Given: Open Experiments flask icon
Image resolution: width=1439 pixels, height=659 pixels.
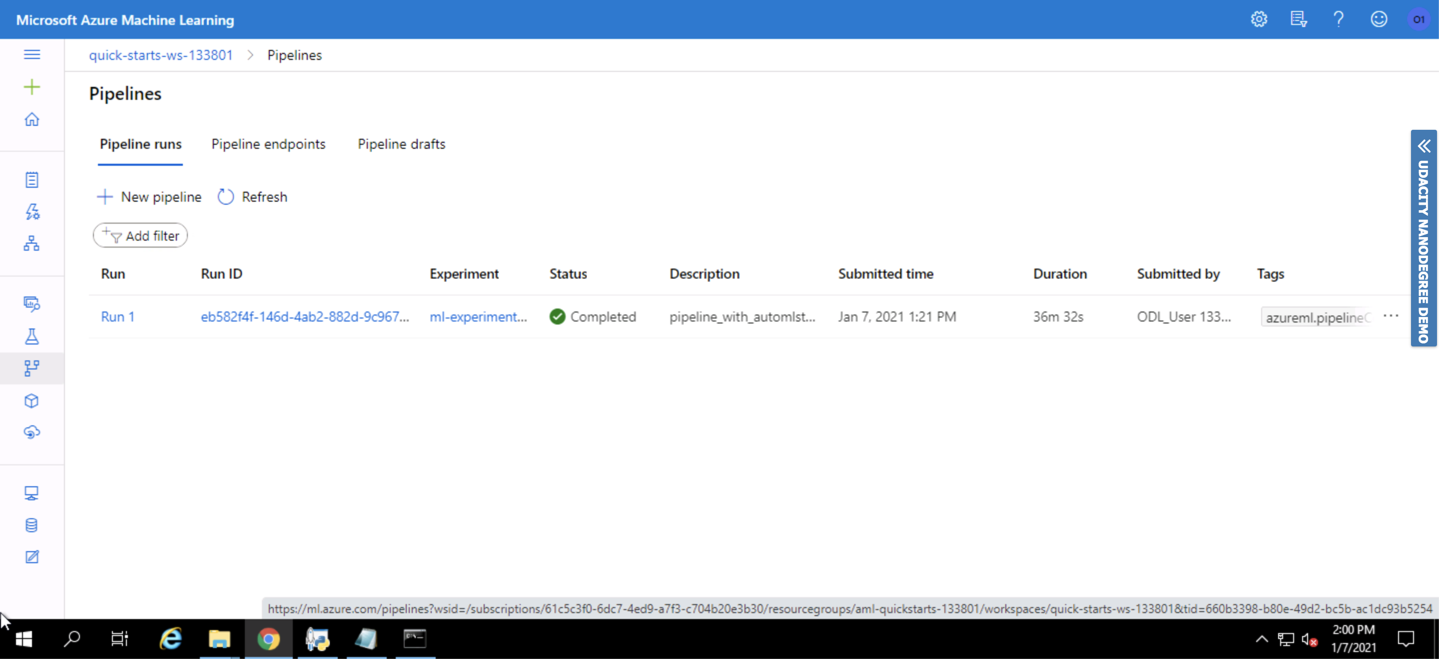Looking at the screenshot, I should coord(32,336).
